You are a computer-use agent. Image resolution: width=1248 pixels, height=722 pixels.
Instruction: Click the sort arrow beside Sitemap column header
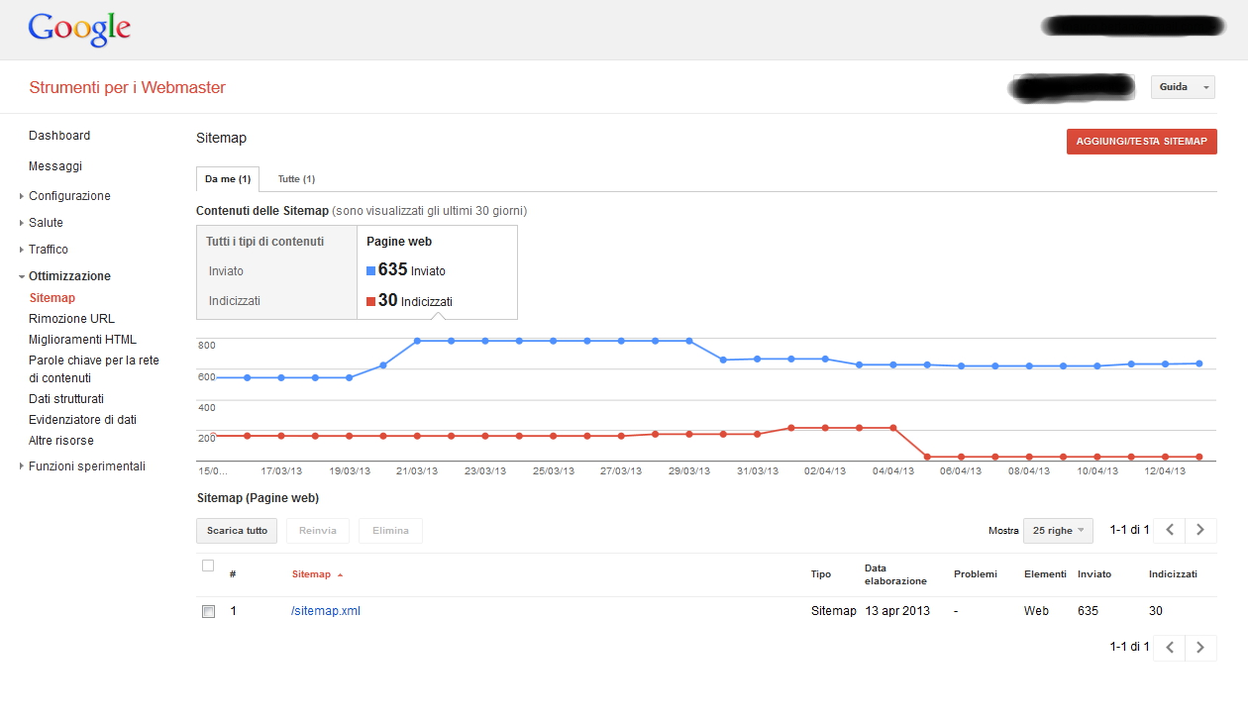coord(341,574)
